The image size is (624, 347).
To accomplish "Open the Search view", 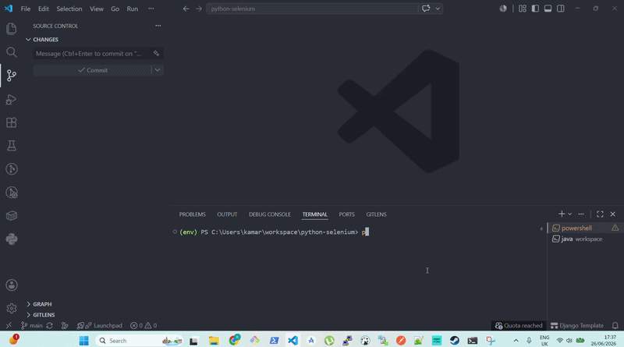I will coord(12,52).
